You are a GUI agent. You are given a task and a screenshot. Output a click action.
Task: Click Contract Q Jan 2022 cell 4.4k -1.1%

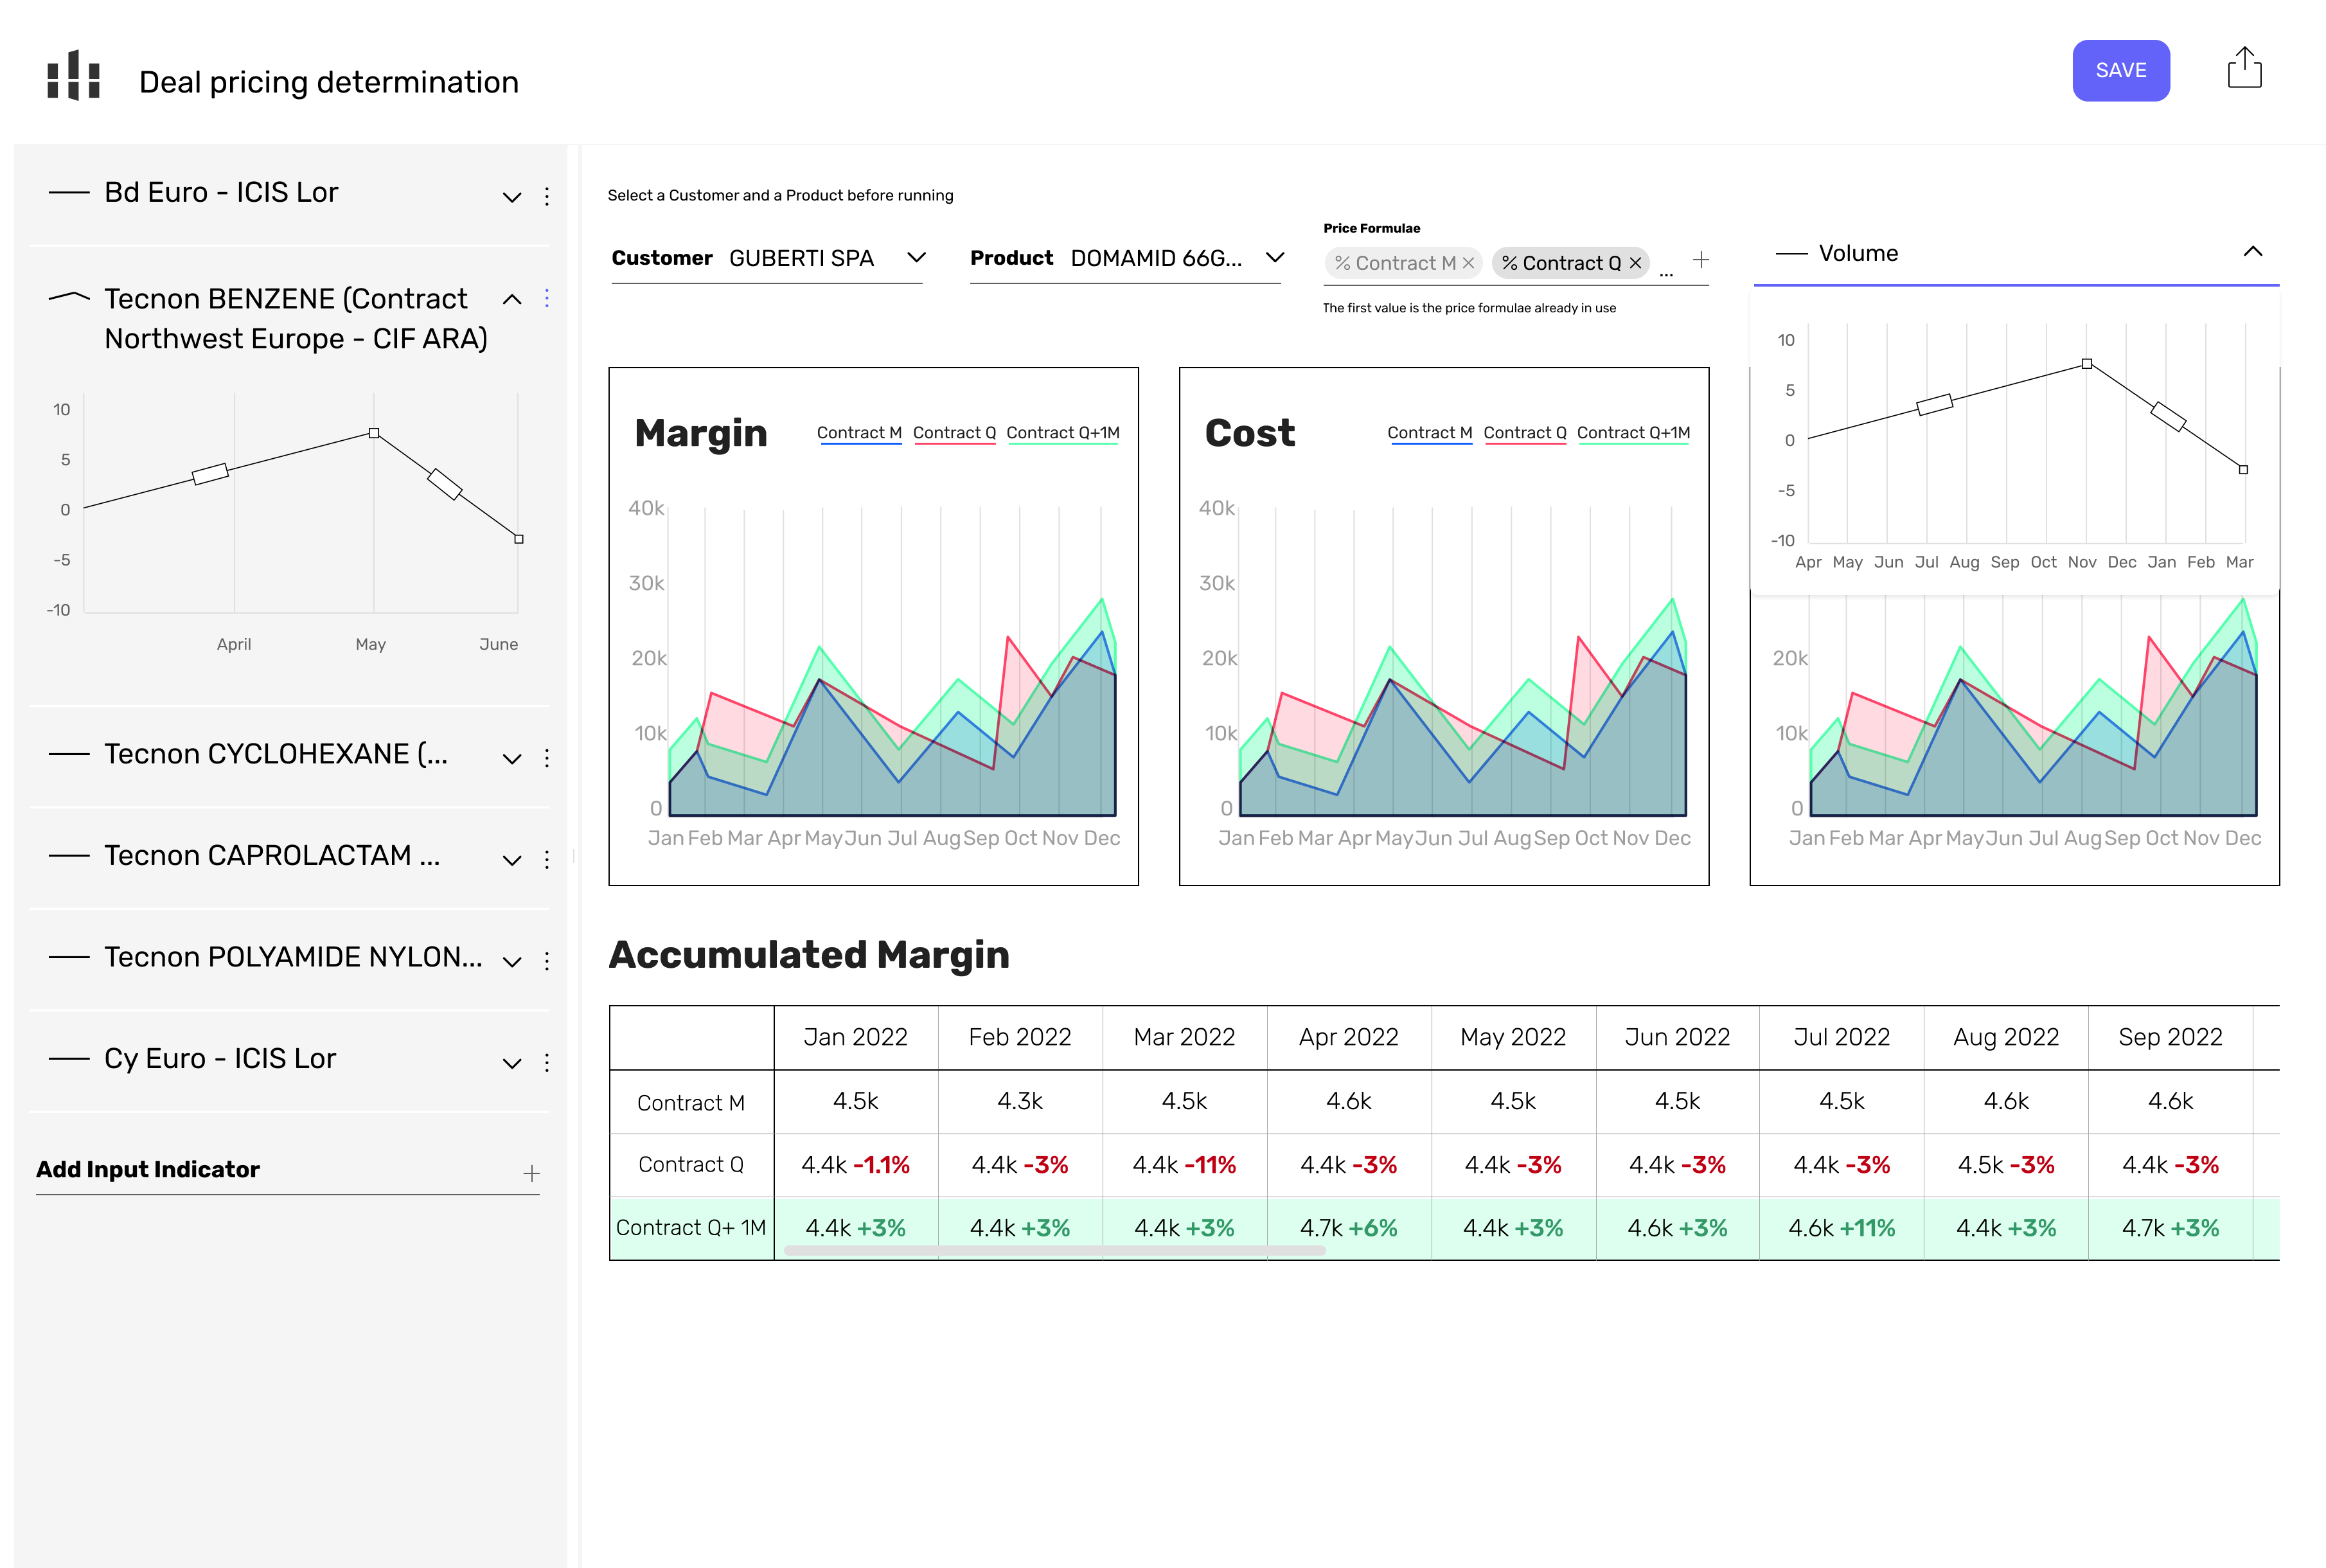(856, 1165)
